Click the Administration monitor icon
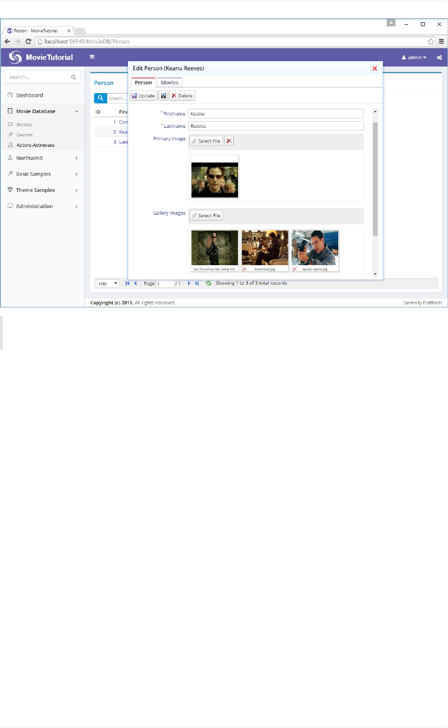Screen dimensions: 448x728 [x=10, y=206]
